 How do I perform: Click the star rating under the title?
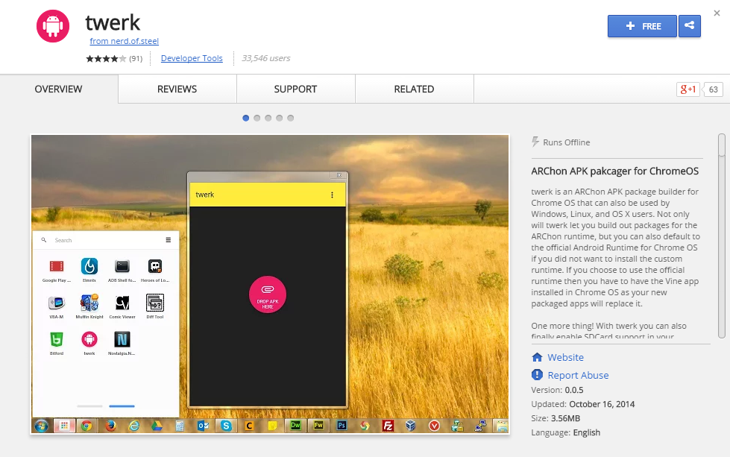(106, 58)
